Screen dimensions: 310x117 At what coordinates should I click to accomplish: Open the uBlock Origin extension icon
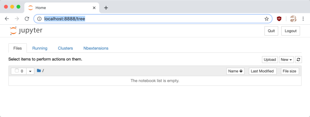click(279, 19)
